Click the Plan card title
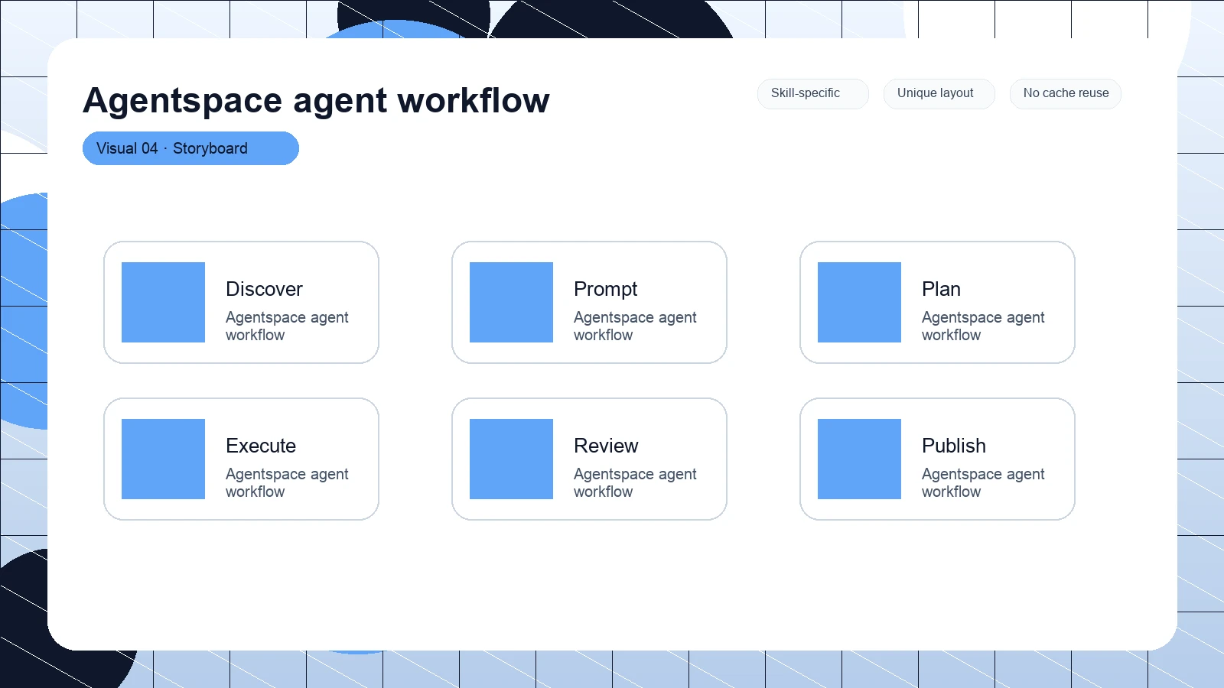The width and height of the screenshot is (1224, 688). click(941, 289)
